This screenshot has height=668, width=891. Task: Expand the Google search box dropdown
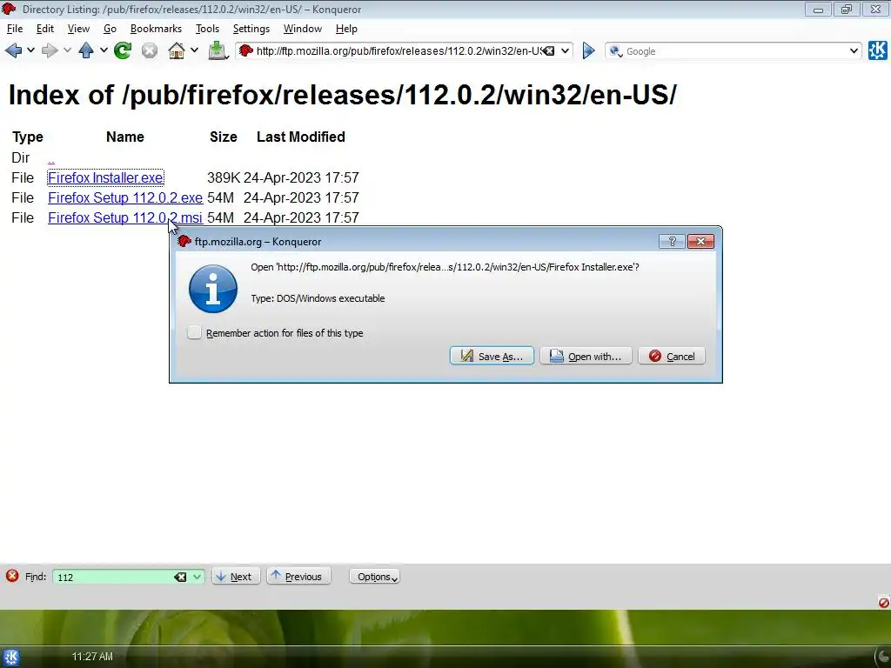854,51
